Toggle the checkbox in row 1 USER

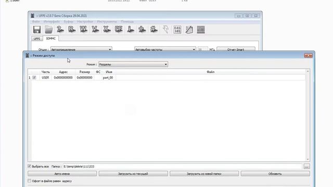tap(34, 77)
